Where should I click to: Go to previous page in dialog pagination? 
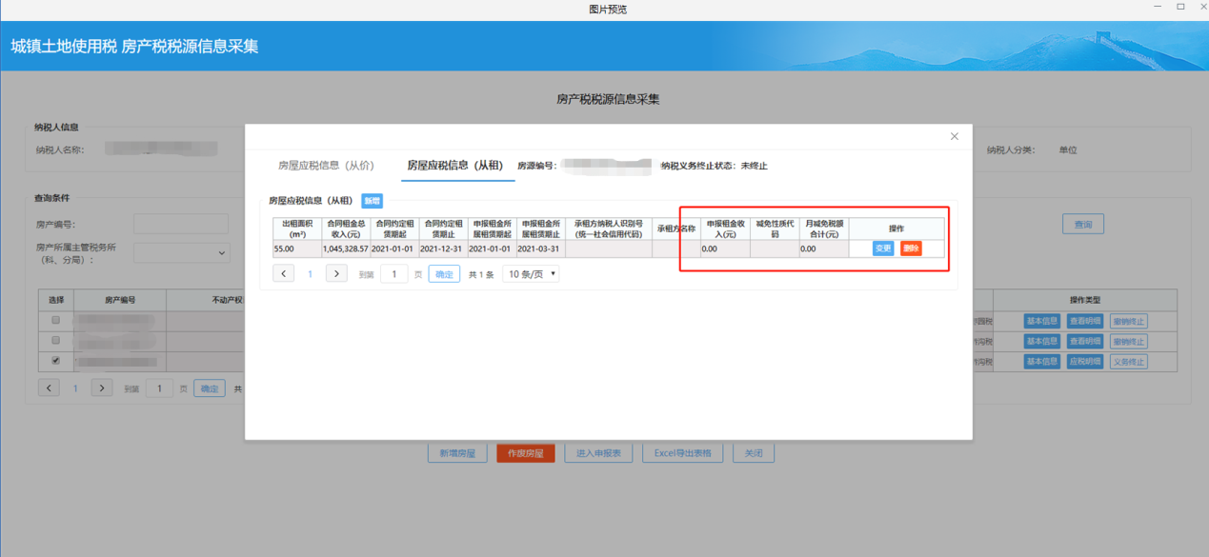click(x=283, y=273)
